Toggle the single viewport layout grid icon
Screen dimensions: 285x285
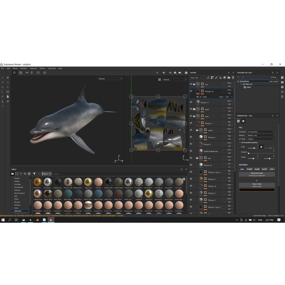point(14,73)
